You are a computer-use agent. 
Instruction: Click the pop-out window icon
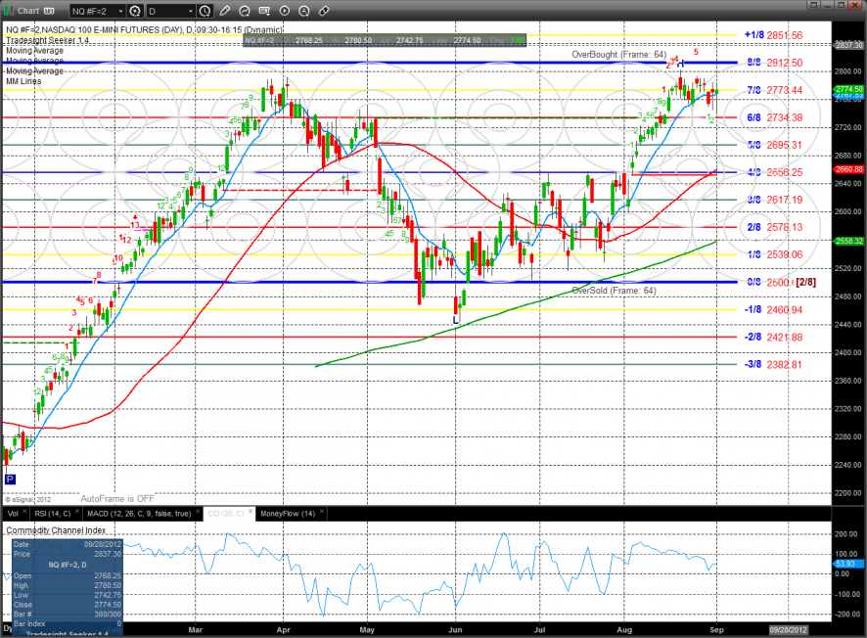coord(813,5)
